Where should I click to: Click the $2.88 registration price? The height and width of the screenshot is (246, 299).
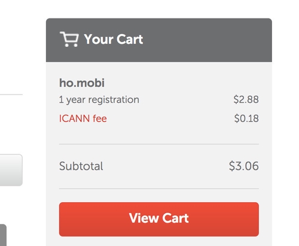tap(246, 99)
